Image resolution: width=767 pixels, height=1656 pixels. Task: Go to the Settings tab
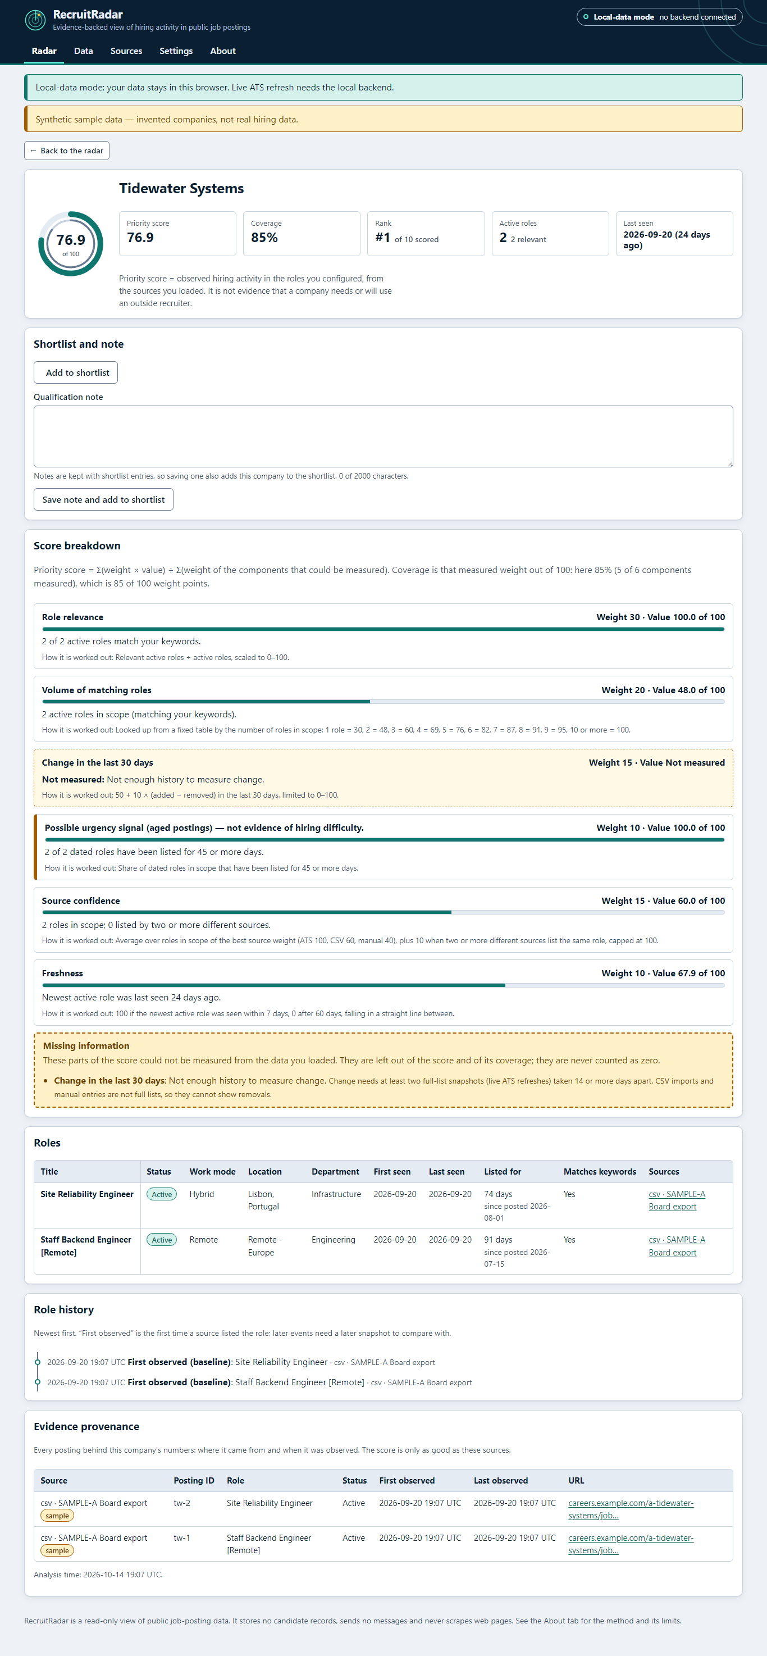coord(176,51)
